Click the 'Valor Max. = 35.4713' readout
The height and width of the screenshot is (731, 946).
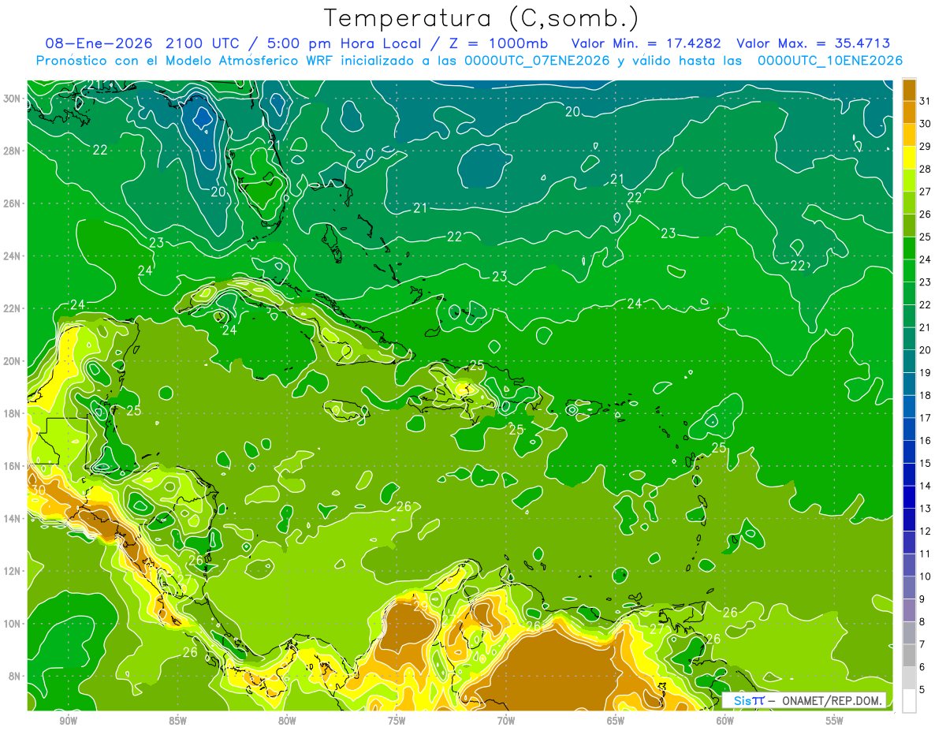tap(814, 43)
